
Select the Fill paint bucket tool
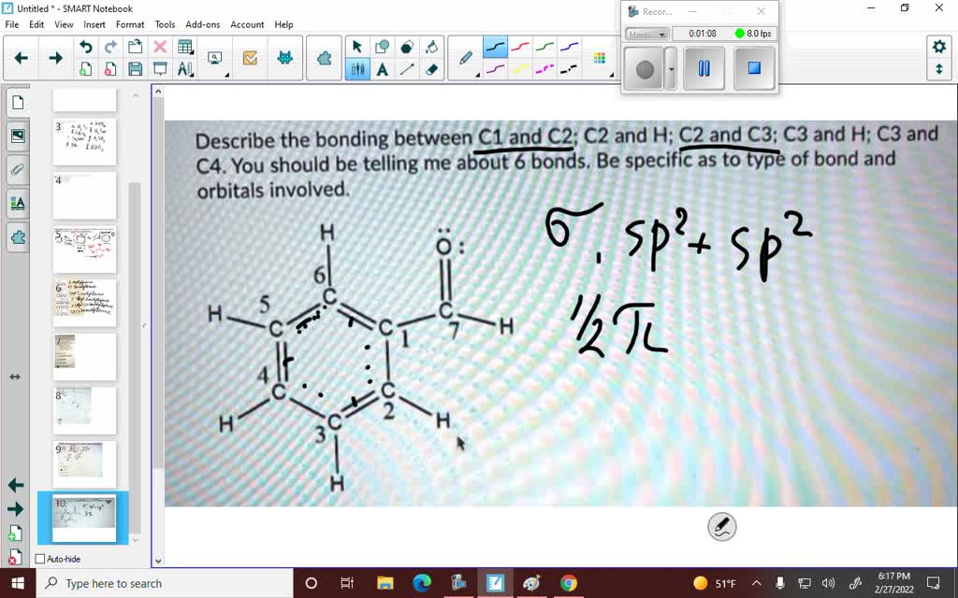point(429,45)
